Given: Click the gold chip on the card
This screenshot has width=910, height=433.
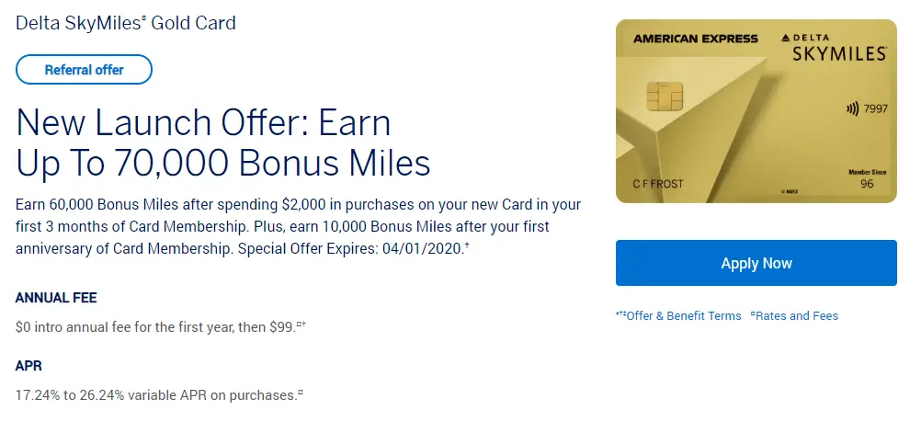Looking at the screenshot, I should click(664, 95).
